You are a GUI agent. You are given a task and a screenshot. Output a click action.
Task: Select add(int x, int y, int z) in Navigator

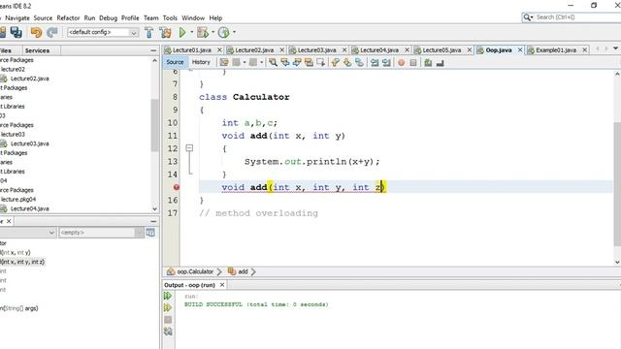tap(23, 262)
